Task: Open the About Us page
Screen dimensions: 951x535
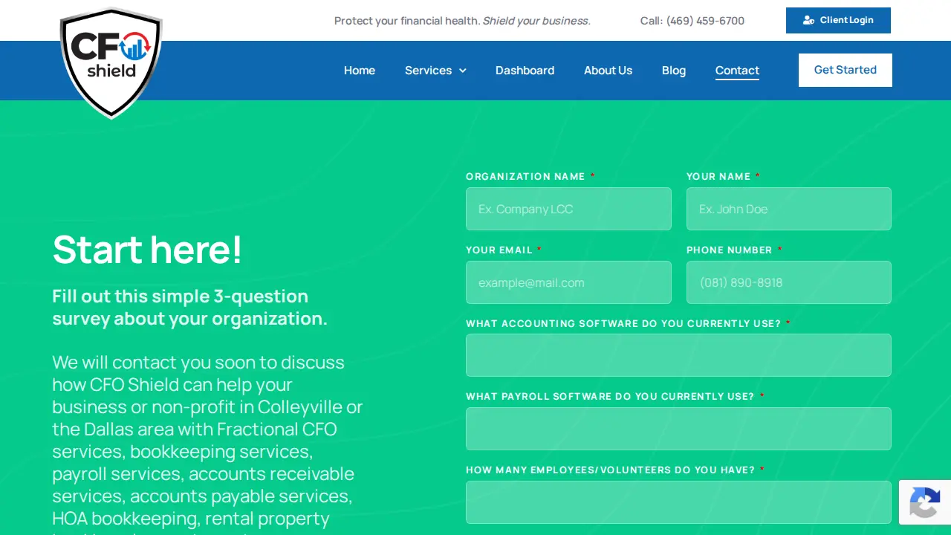Action: 608,71
